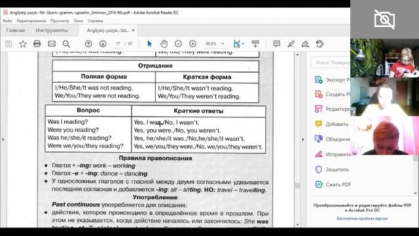419x236 pixels.
Task: Click document scrollbar up arrow
Action: [x=297, y=54]
